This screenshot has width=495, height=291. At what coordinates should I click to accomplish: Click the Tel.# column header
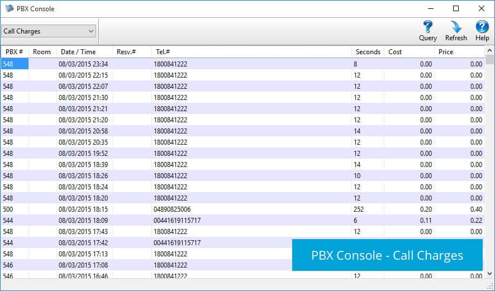[163, 52]
